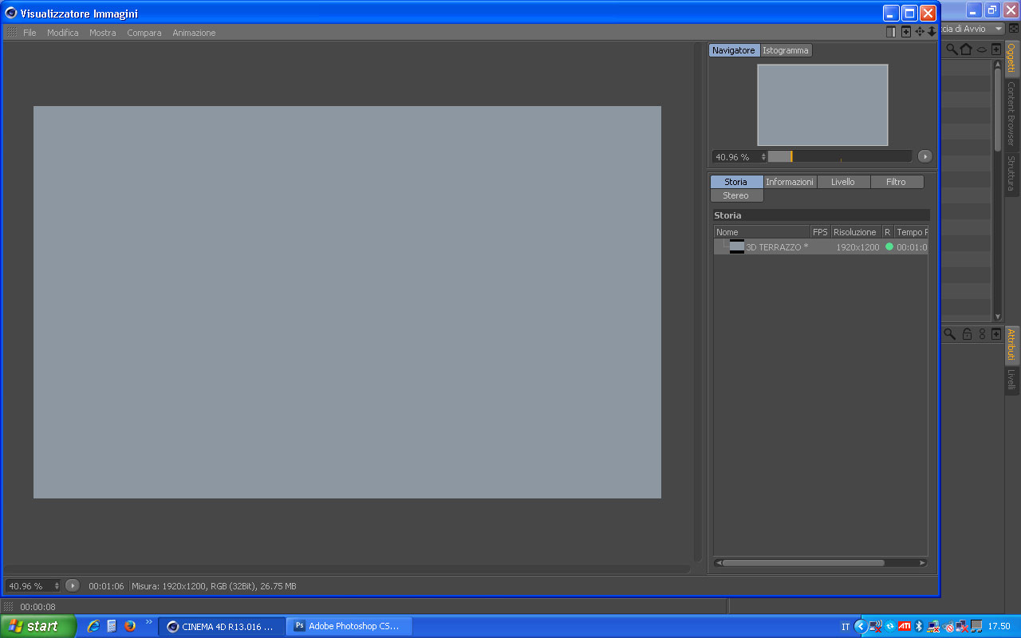Switch to the Istogramma tab

coord(786,50)
